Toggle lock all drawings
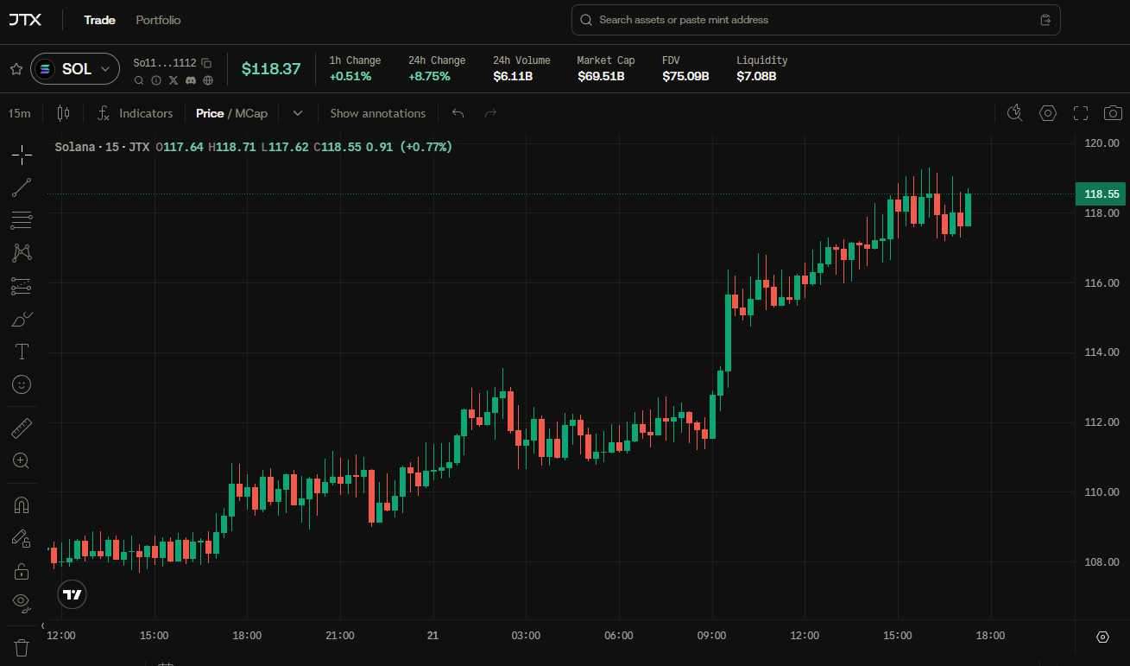1130x666 pixels. (22, 571)
